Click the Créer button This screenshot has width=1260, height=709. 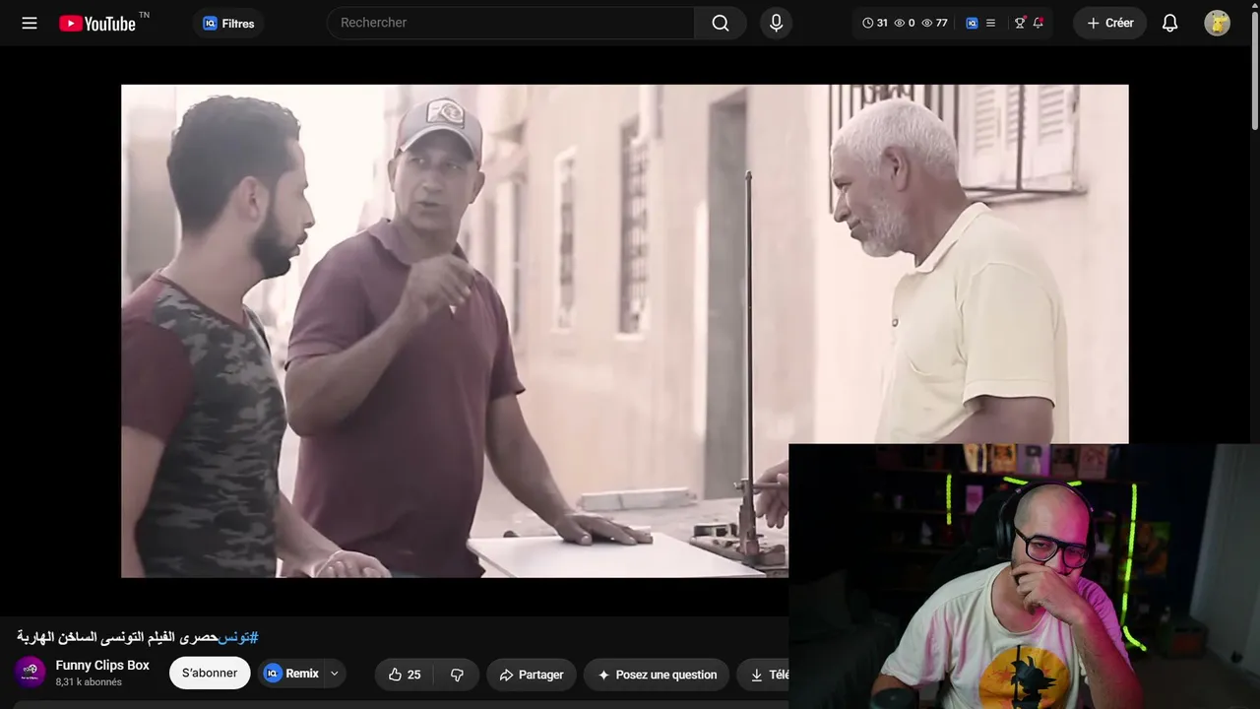point(1109,23)
